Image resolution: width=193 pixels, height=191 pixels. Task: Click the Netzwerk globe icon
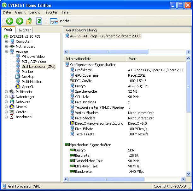pyautogui.click(x=12, y=102)
